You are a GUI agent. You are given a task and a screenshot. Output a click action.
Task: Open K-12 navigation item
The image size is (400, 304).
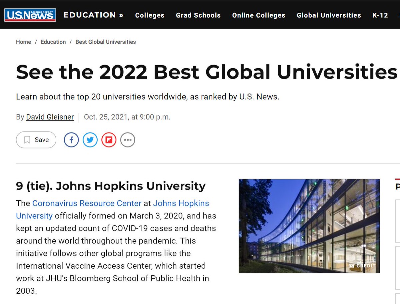point(380,15)
